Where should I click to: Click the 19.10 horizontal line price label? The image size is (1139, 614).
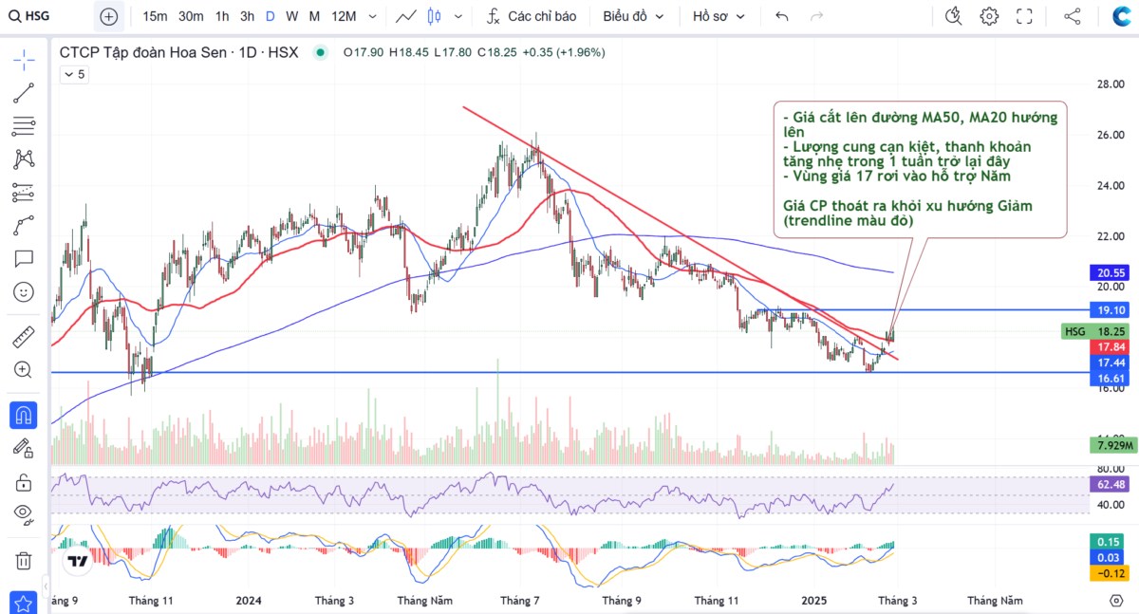(x=1109, y=310)
